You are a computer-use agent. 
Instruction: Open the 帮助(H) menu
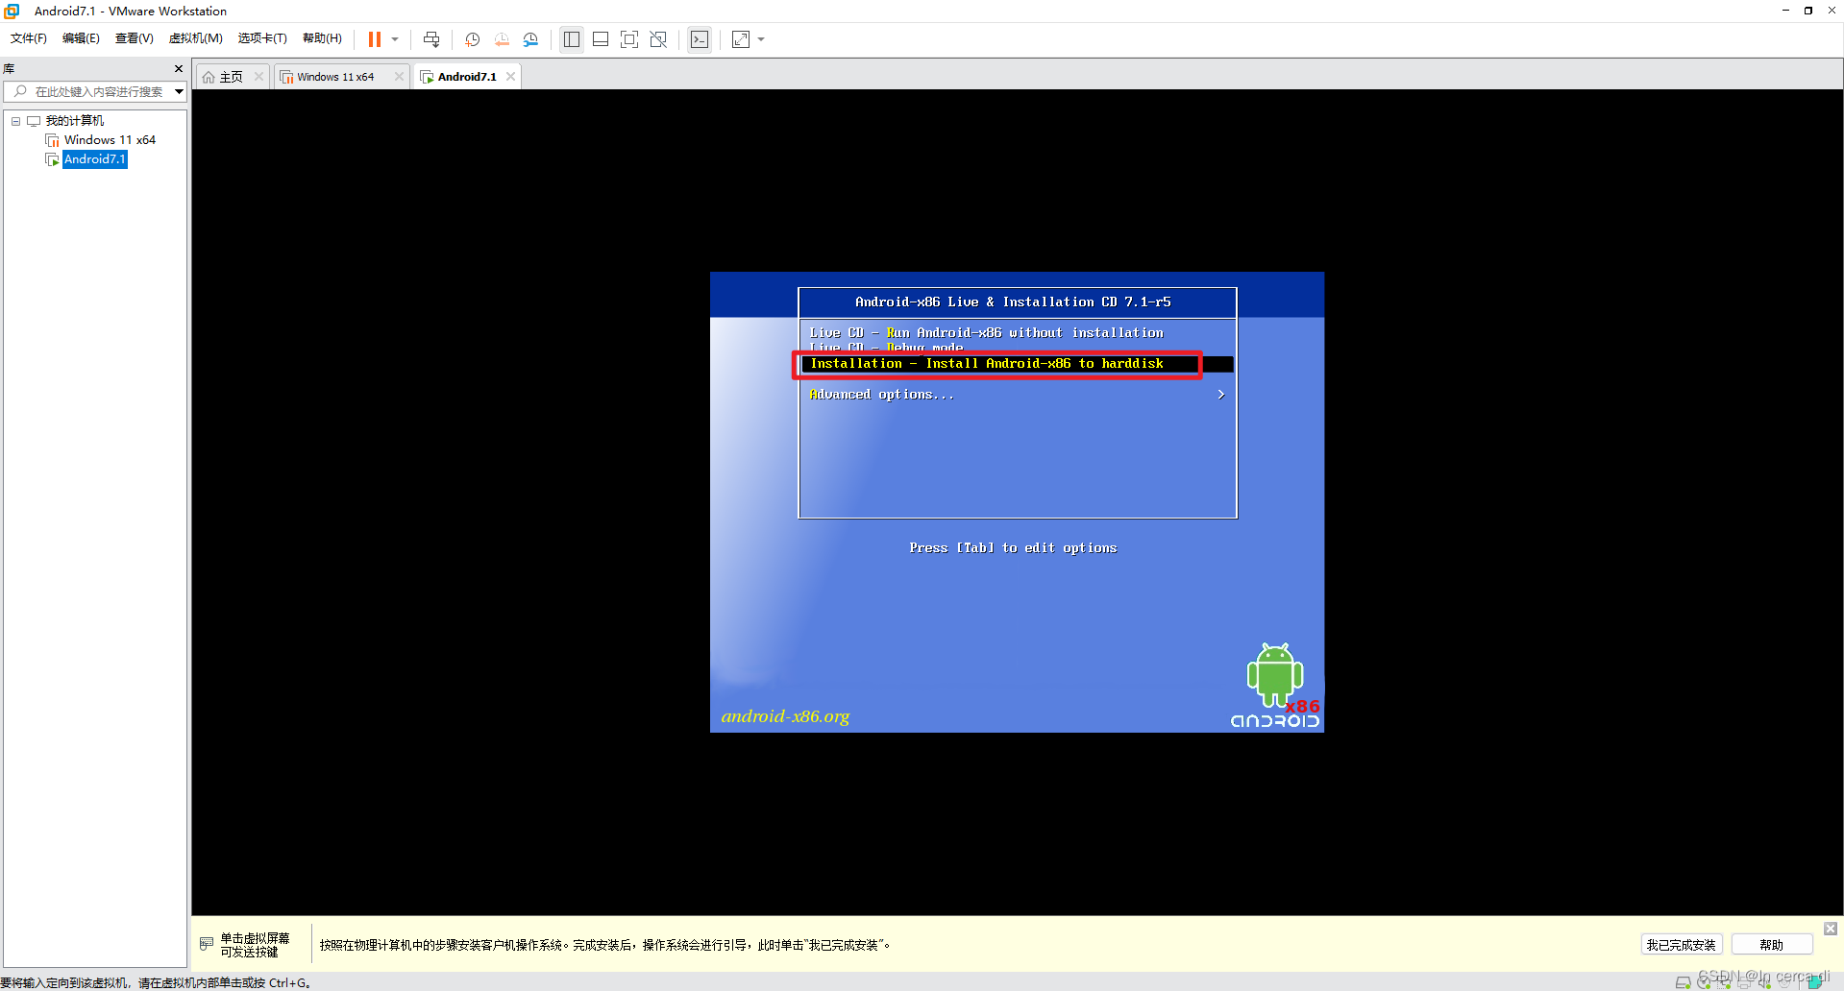pos(322,38)
